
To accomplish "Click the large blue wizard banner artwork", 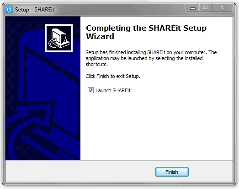I will click(x=43, y=106).
